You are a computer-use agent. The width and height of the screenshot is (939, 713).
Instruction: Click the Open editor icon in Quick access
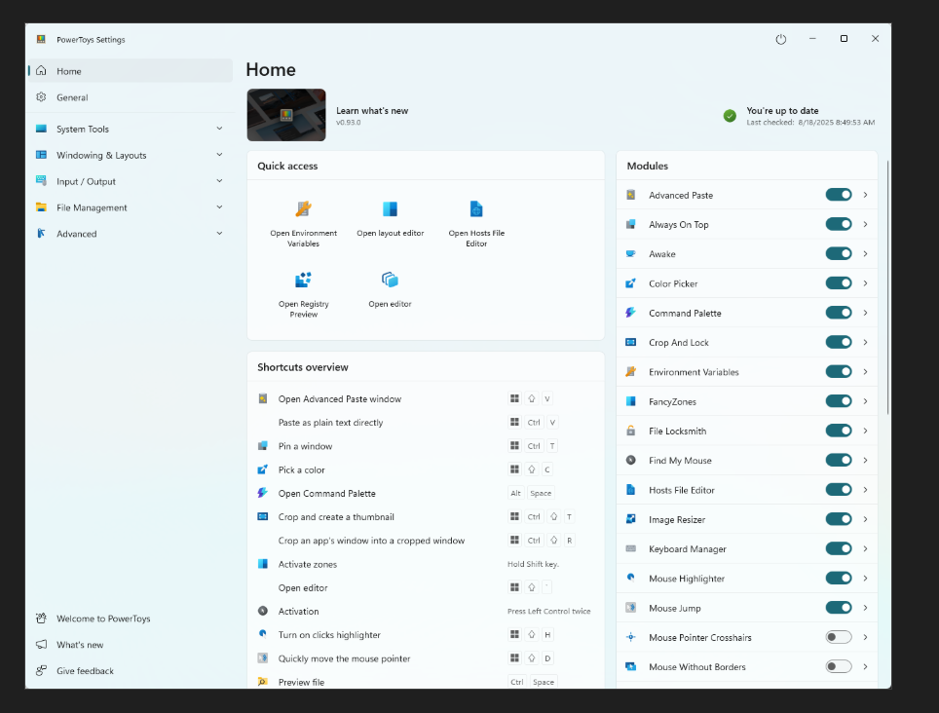click(x=390, y=280)
